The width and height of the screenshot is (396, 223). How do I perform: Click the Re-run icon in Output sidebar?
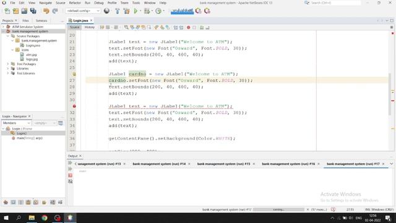70,163
